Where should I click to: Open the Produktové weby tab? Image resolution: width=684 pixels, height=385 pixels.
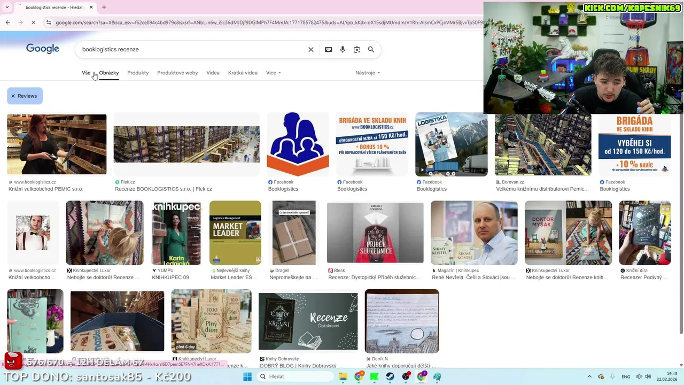point(177,73)
